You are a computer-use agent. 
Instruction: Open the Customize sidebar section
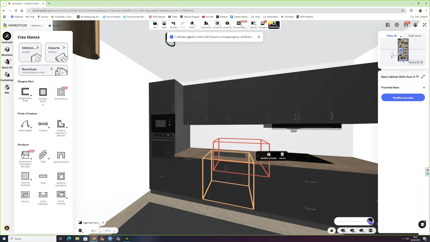[7, 76]
